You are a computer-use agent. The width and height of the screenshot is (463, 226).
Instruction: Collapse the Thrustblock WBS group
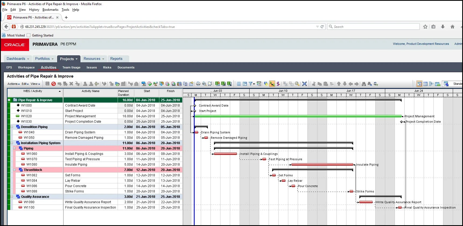[15, 170]
